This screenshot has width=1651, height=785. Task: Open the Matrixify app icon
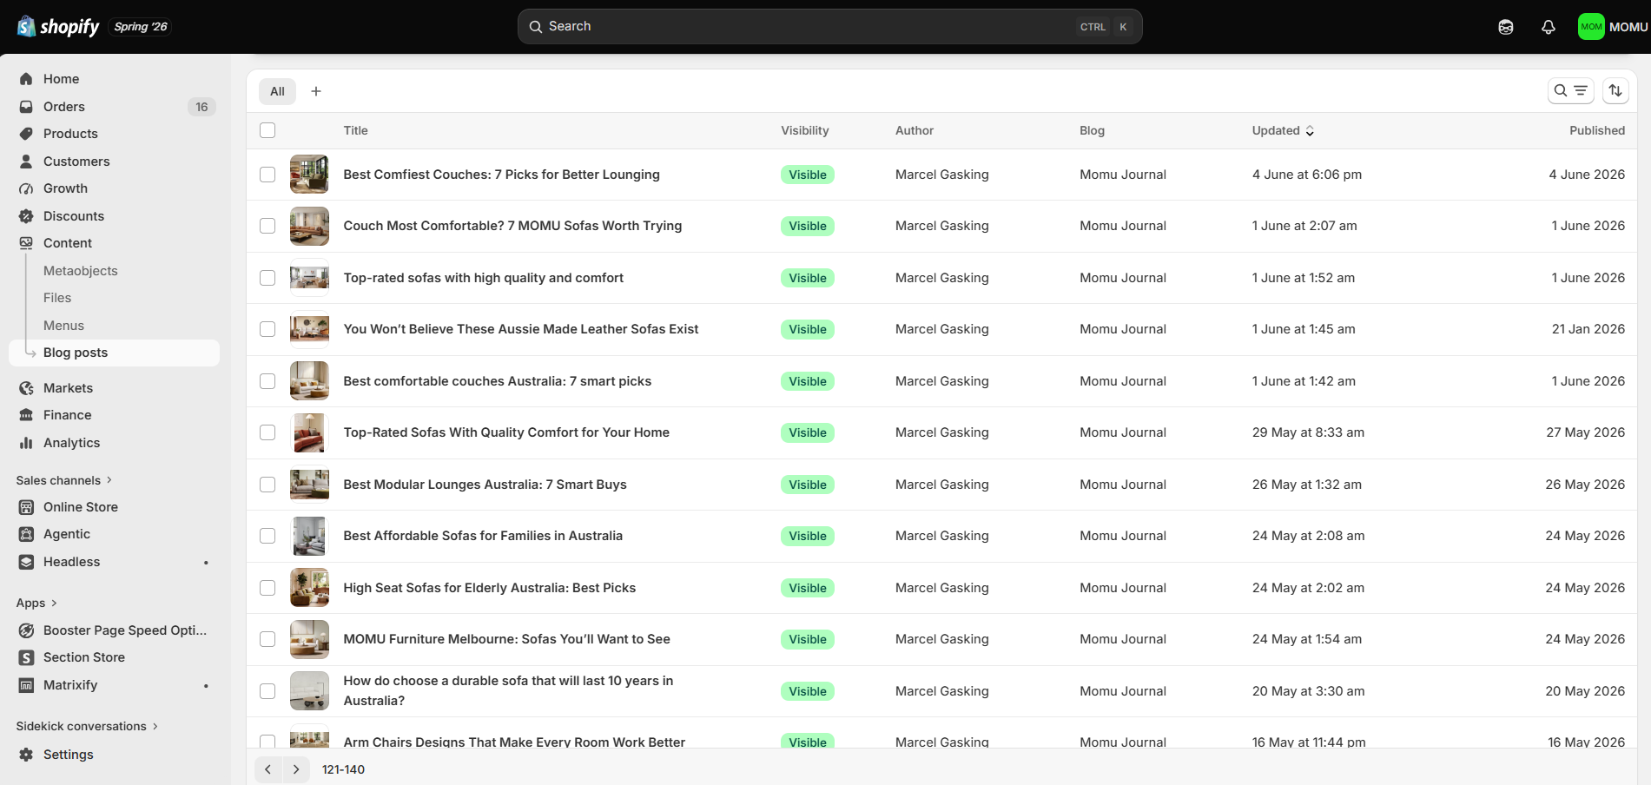tap(26, 685)
